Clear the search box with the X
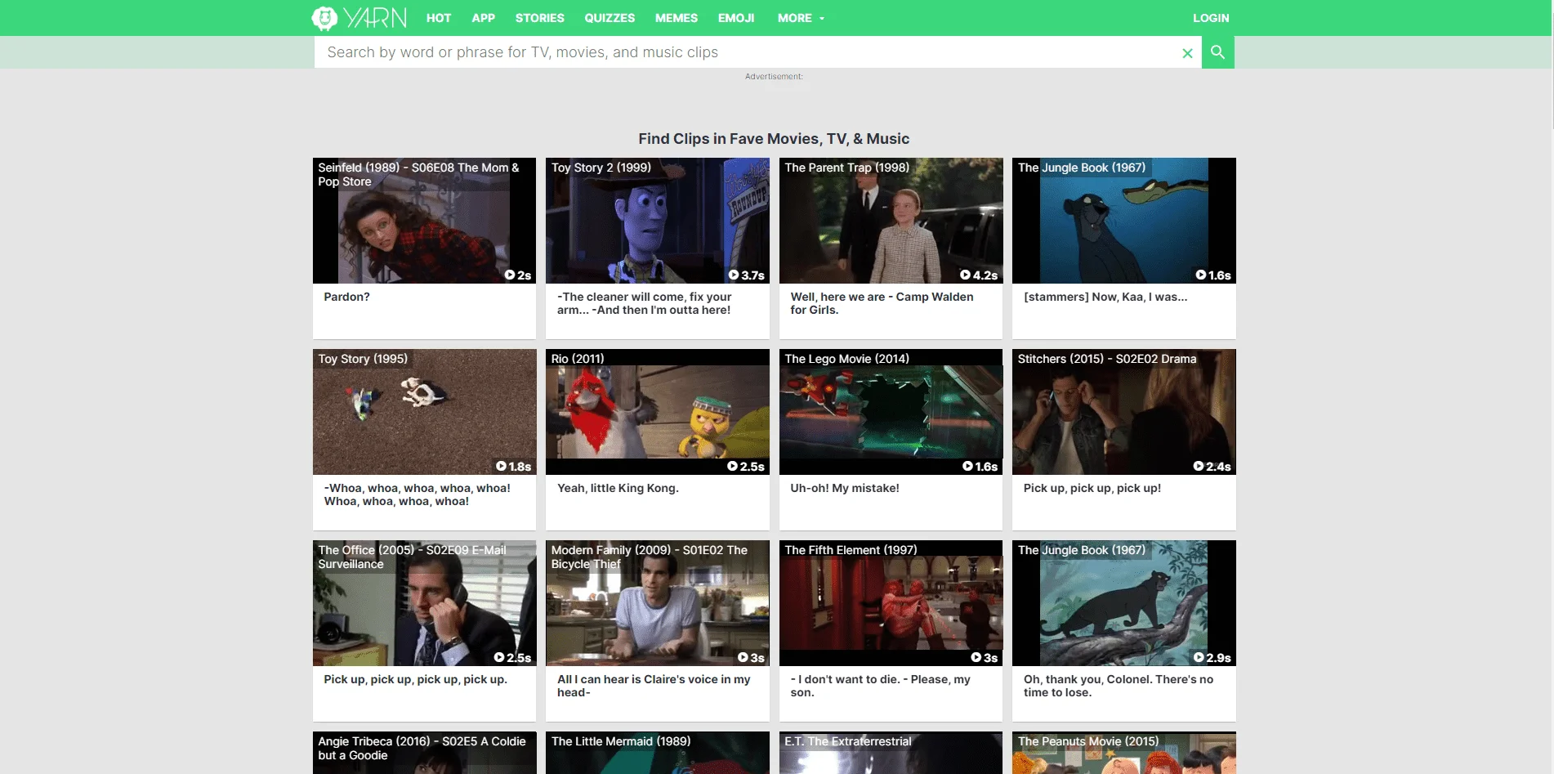1554x774 pixels. click(x=1187, y=53)
